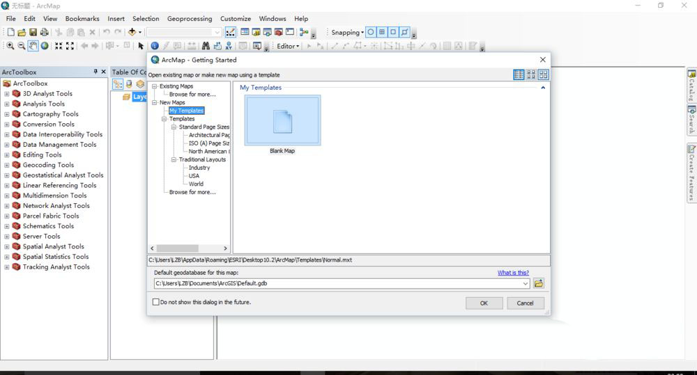Toggle Vertex Snapping square button
Image resolution: width=697 pixels, height=375 pixels.
(x=393, y=32)
